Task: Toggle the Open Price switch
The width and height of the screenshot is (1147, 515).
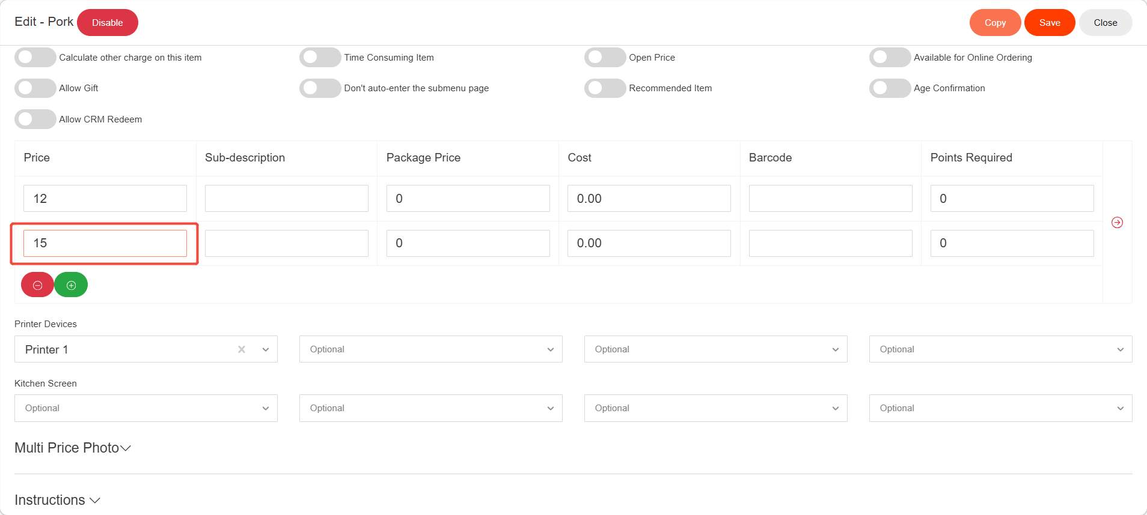Action: (605, 58)
